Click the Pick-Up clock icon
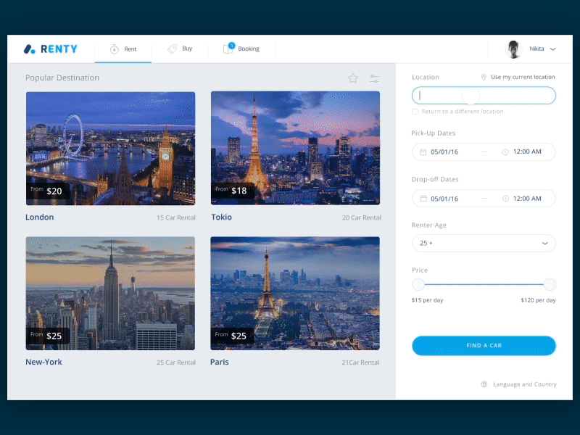Screen dimensions: 580x435 point(505,152)
